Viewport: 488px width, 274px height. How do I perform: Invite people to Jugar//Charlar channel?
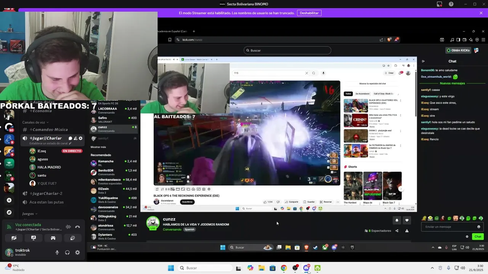click(x=75, y=138)
